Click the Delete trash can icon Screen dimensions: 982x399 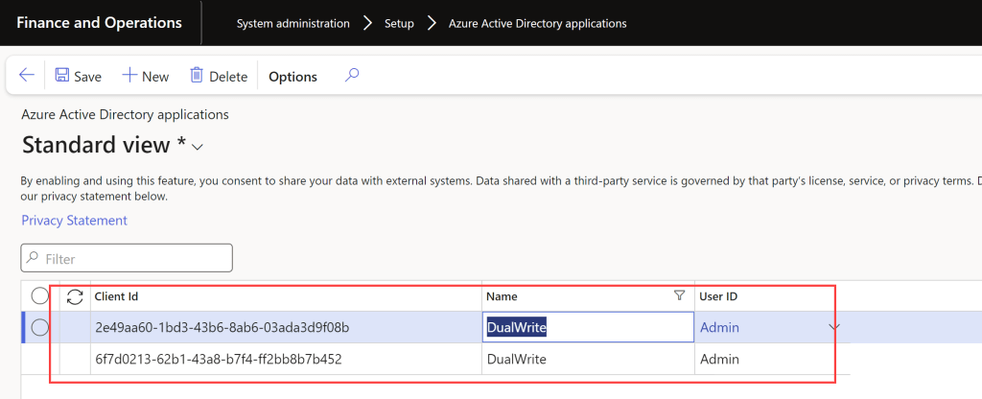click(197, 76)
